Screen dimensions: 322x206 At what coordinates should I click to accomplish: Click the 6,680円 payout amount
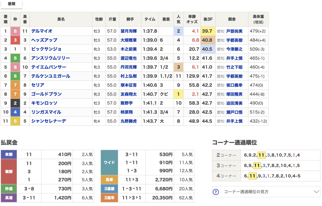tap(164, 188)
